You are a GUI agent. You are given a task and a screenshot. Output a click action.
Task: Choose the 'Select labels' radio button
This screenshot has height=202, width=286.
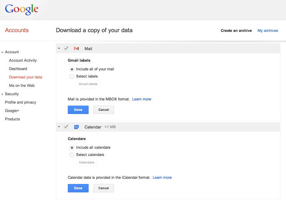tap(72, 76)
